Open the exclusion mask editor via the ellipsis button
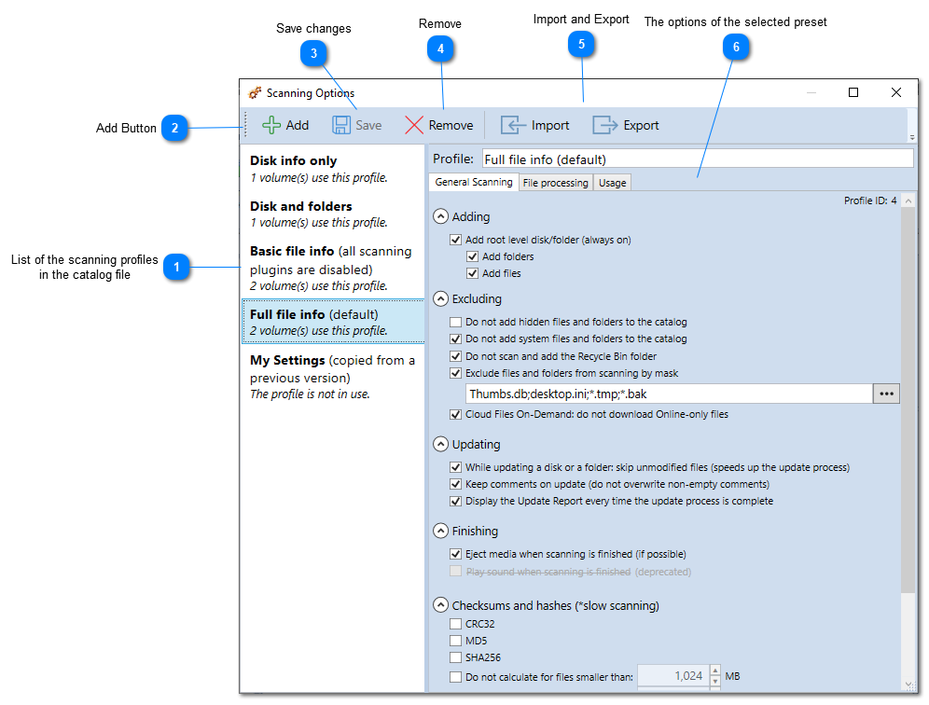This screenshot has height=705, width=929. click(x=887, y=393)
